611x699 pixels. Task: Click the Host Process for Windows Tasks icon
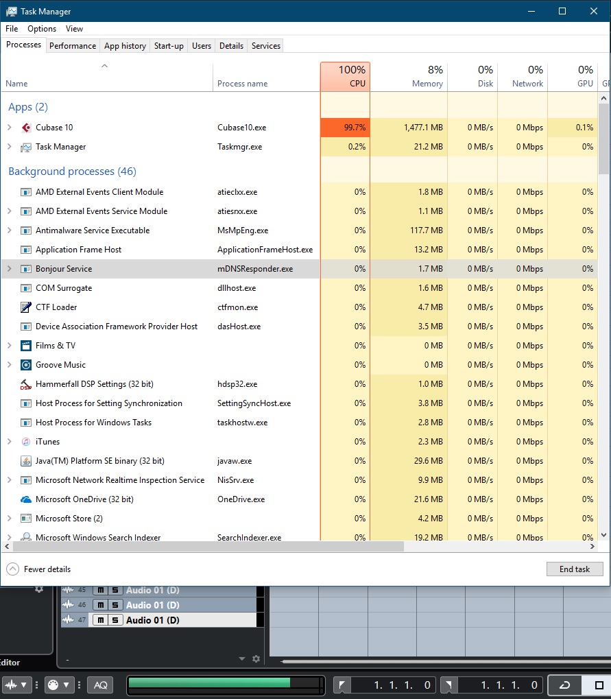pos(26,423)
